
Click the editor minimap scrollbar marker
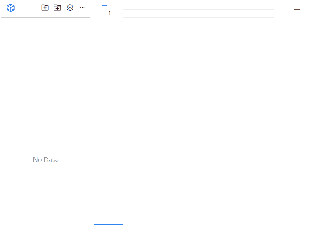pos(297,10)
